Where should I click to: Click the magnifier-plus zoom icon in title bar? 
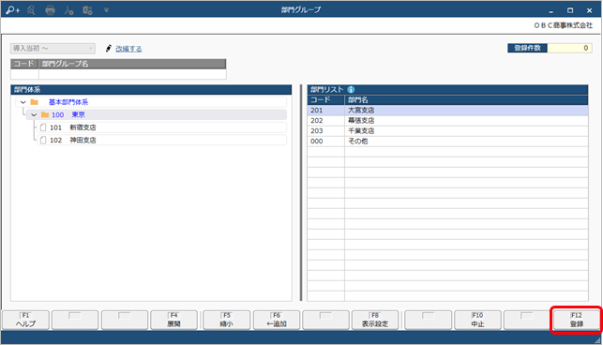(x=13, y=10)
